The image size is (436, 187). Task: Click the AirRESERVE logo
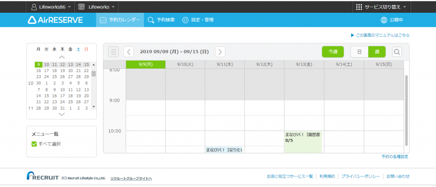pos(55,20)
